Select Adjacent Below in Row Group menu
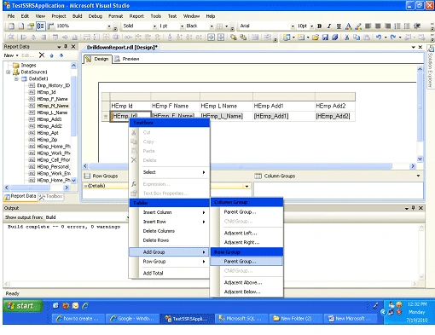Screen dimensions: 435x335 pos(246,292)
